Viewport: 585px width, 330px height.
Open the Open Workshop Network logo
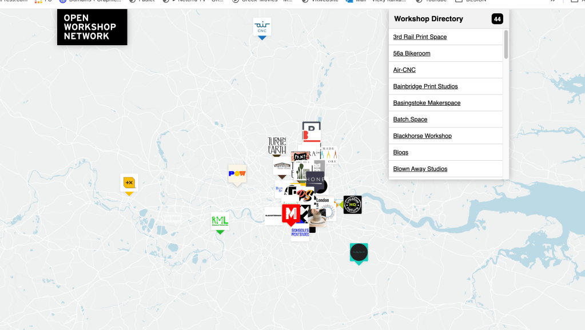[x=92, y=27]
